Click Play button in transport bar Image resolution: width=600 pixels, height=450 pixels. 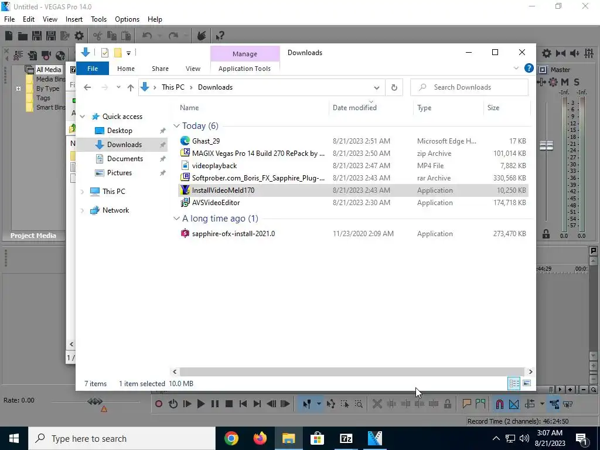click(201, 404)
